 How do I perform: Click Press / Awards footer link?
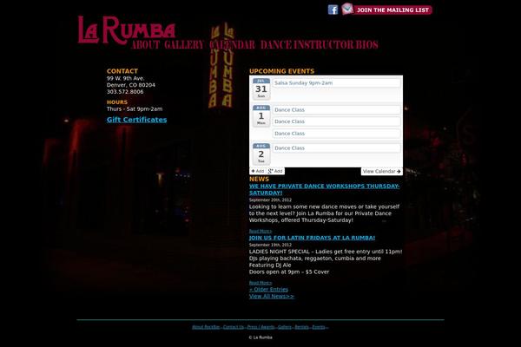(260, 327)
